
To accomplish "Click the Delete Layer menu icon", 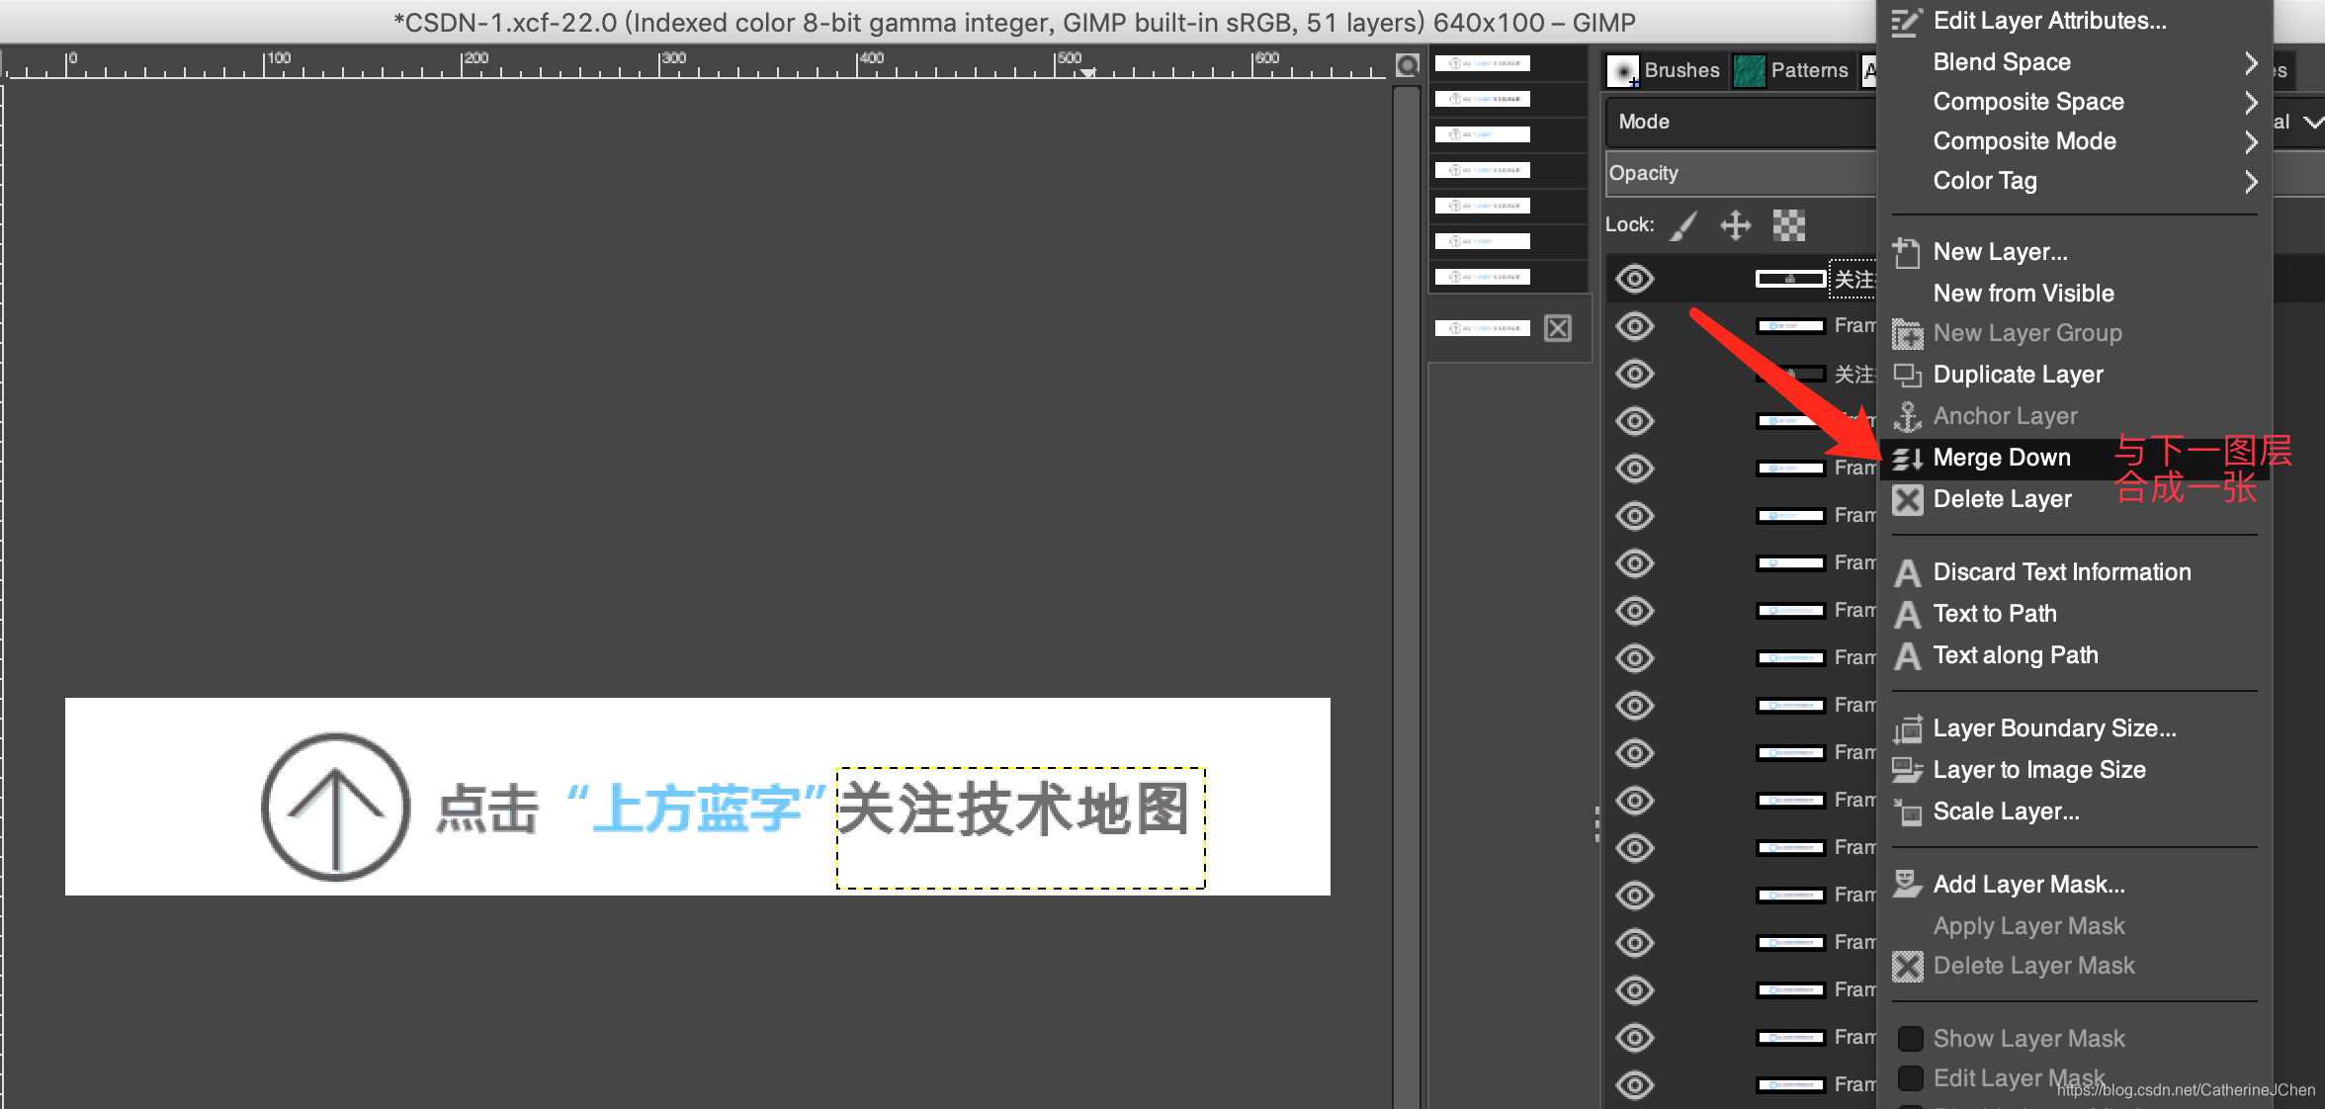I will [x=1907, y=500].
